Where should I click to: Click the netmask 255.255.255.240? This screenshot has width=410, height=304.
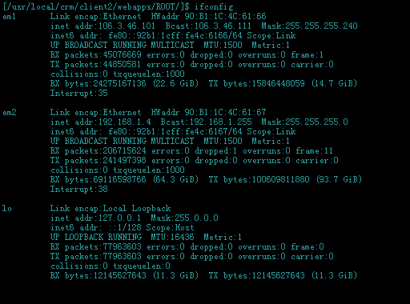(321, 26)
